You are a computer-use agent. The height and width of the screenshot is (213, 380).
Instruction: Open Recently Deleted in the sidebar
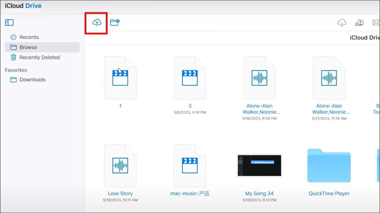[42, 58]
